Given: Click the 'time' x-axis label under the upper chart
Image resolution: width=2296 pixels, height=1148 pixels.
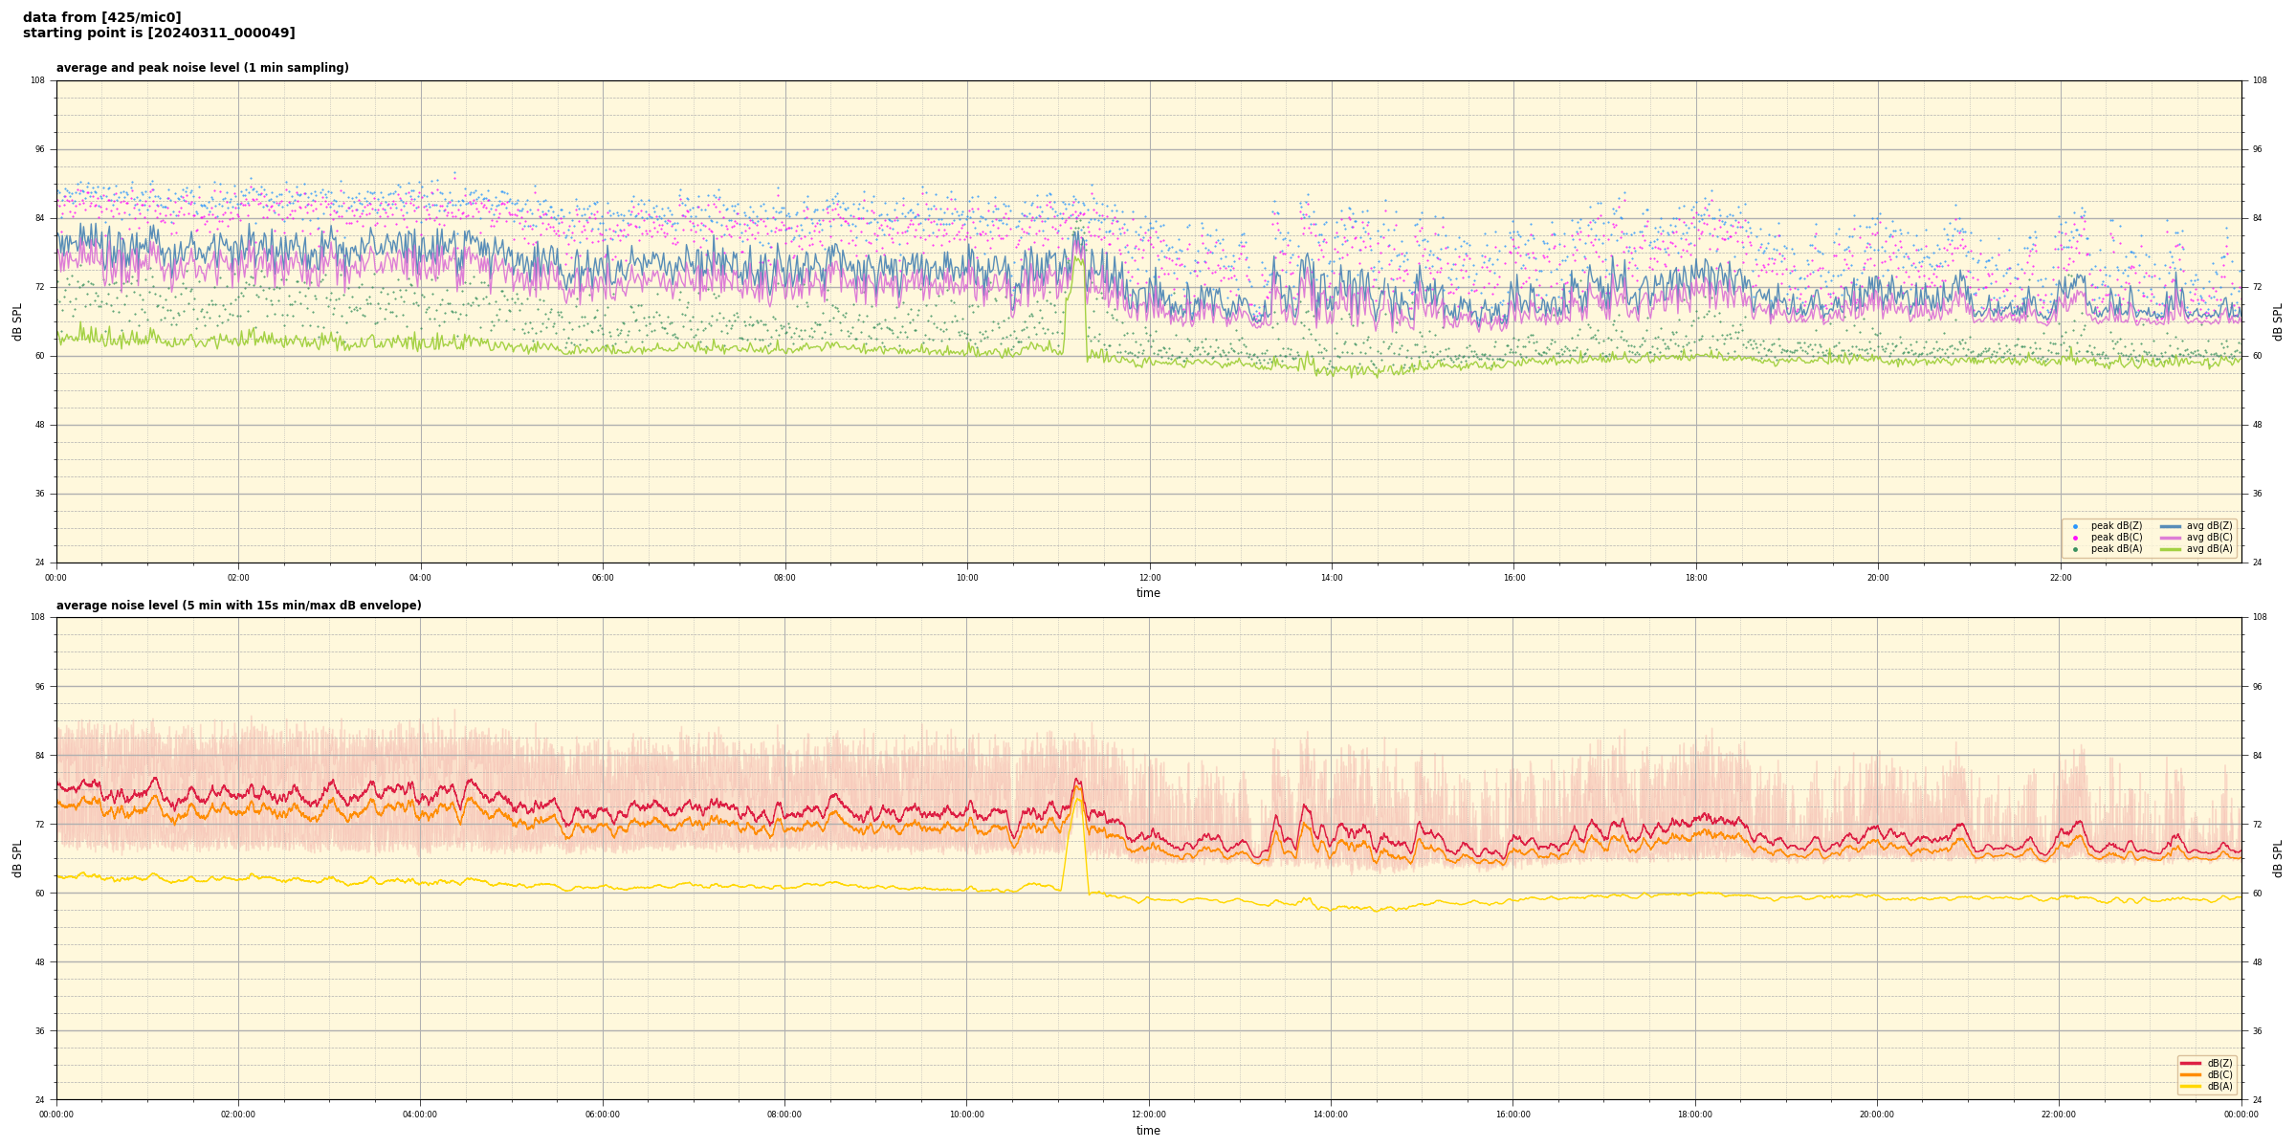Looking at the screenshot, I should coord(1148,593).
